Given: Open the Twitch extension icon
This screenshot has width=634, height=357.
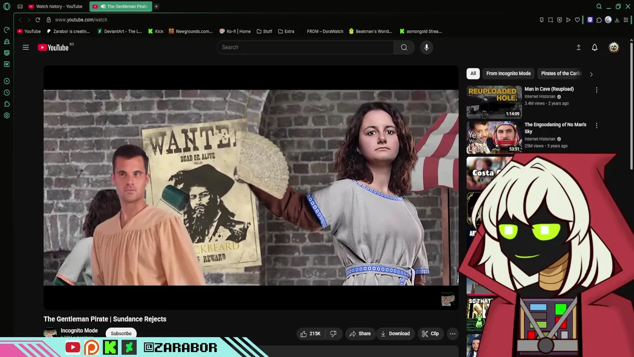Looking at the screenshot, I should pyautogui.click(x=590, y=20).
